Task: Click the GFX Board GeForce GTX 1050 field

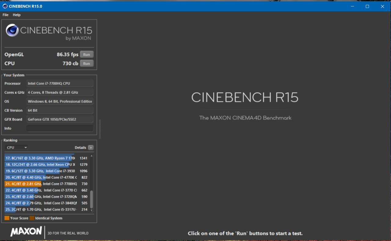Action: coord(60,120)
